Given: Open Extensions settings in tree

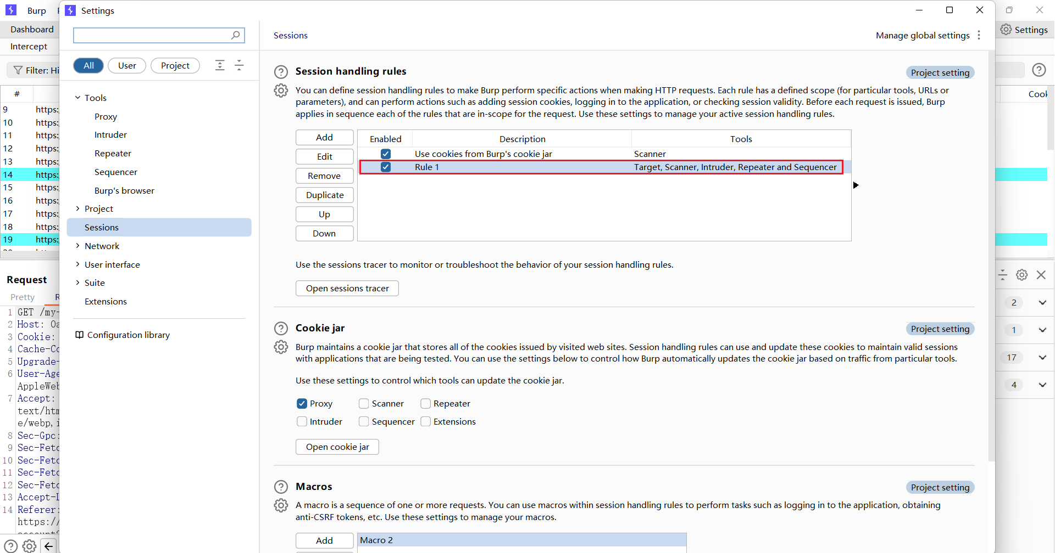Looking at the screenshot, I should (x=105, y=301).
